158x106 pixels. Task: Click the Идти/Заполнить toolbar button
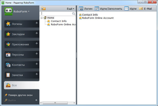click(x=108, y=9)
